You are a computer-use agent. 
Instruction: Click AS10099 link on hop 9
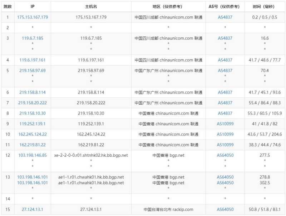(225, 124)
